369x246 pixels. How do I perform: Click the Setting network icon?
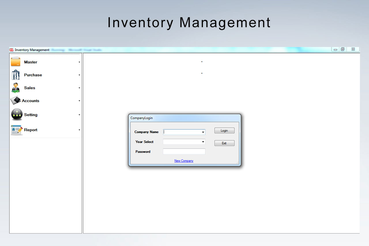click(x=17, y=114)
